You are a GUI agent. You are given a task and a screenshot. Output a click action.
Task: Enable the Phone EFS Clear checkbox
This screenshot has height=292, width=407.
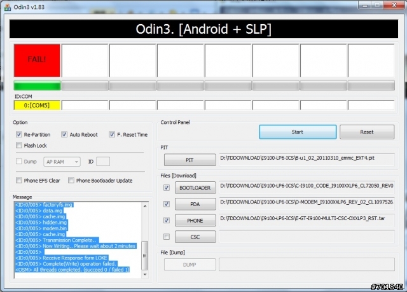pyautogui.click(x=18, y=181)
